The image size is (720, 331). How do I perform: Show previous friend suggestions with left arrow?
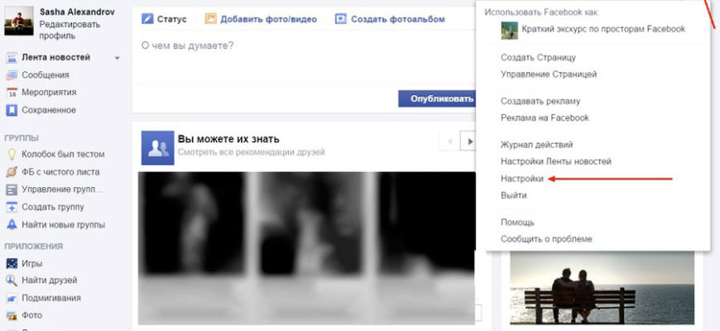(x=449, y=142)
